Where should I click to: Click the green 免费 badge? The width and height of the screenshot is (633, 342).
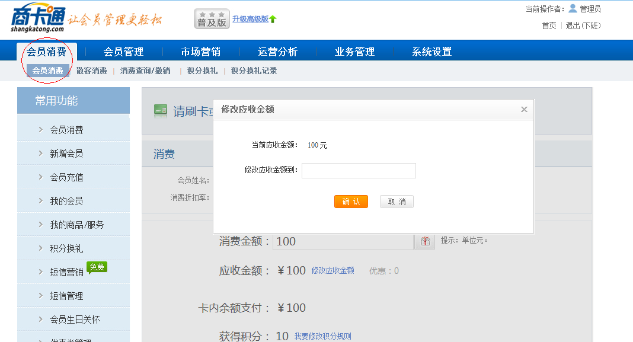click(x=97, y=267)
